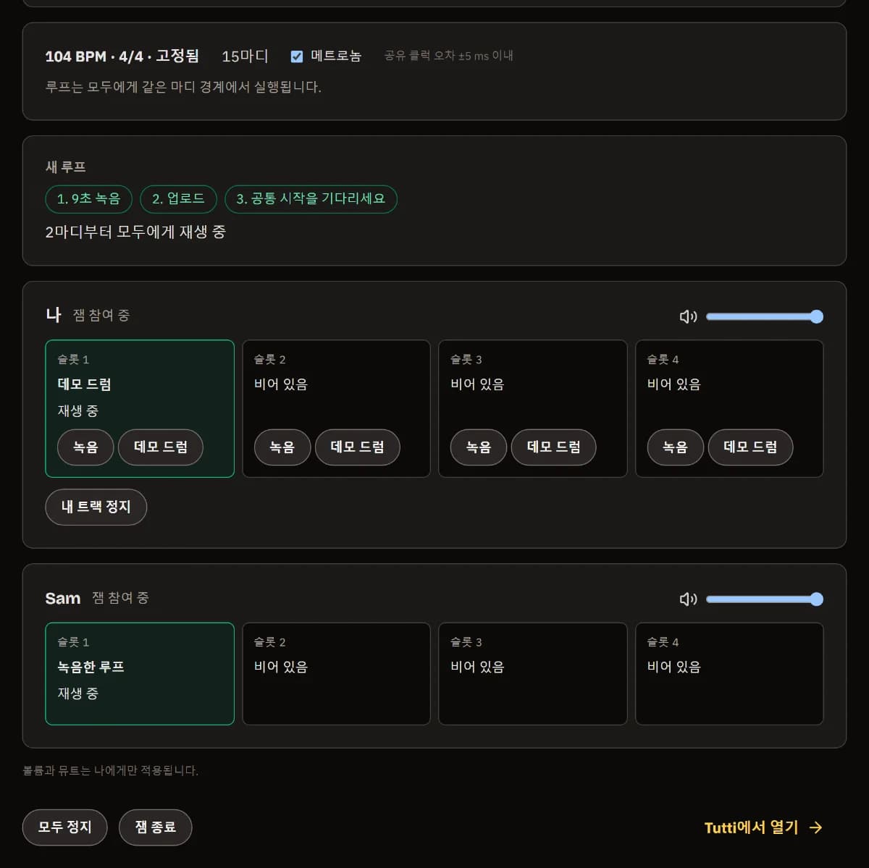Open the Tutti에서 열기 link
869x868 pixels.
763,827
